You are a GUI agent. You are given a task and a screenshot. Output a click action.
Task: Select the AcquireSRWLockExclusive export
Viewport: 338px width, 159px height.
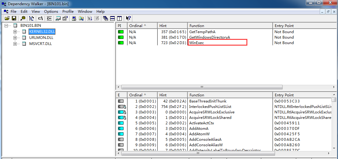(x=212, y=112)
